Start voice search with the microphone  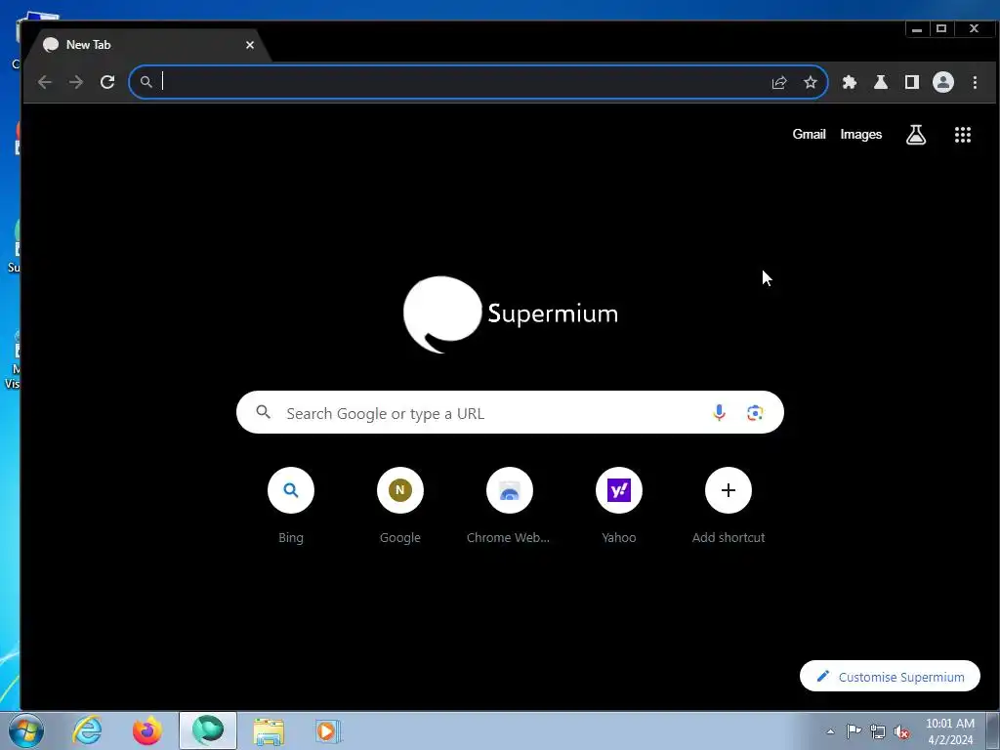coord(719,413)
